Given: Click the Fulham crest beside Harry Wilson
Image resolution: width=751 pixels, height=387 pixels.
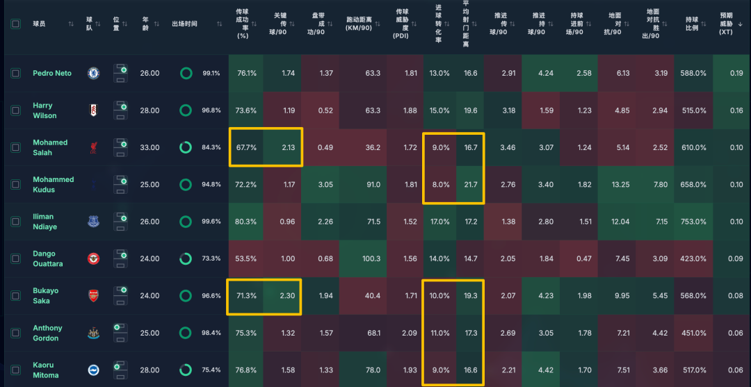Looking at the screenshot, I should 93,110.
